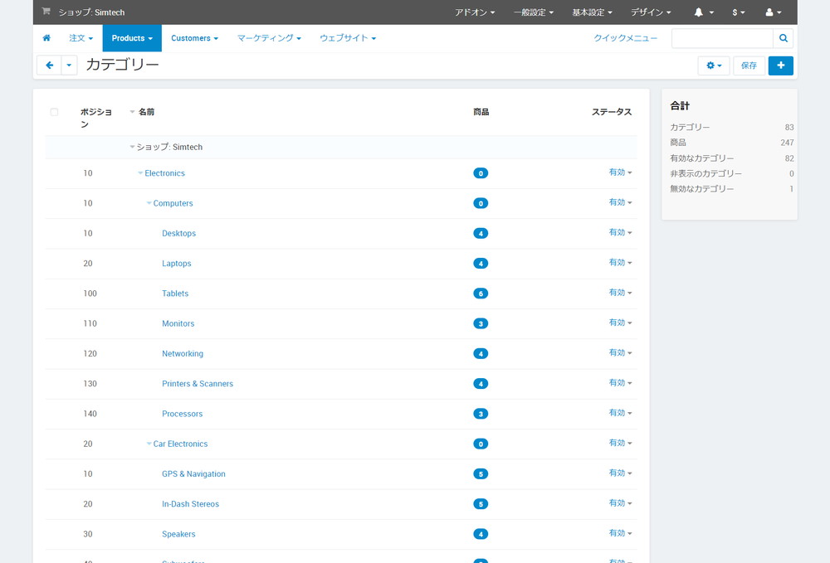830x563 pixels.
Task: Click the 有効なカテゴリー total row
Action: point(731,158)
